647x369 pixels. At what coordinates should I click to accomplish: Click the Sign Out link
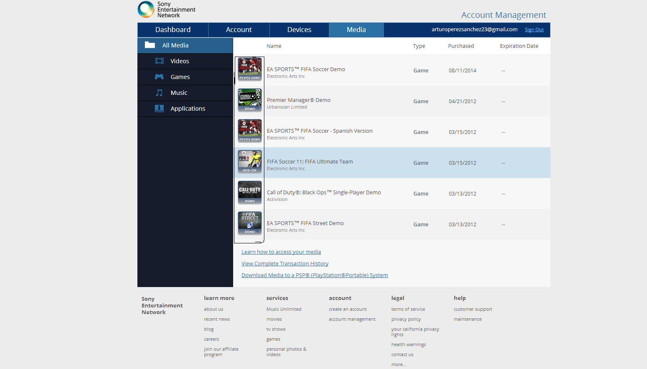click(534, 30)
